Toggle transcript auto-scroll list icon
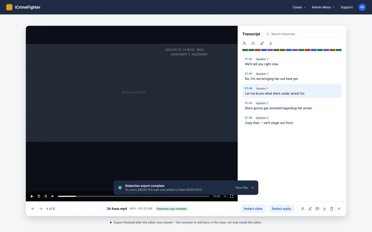The width and height of the screenshot is (372, 232). (x=253, y=43)
